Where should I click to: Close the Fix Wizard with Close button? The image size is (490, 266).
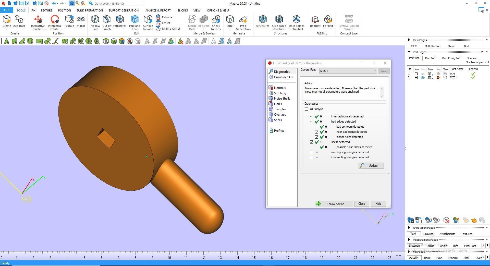pos(362,204)
